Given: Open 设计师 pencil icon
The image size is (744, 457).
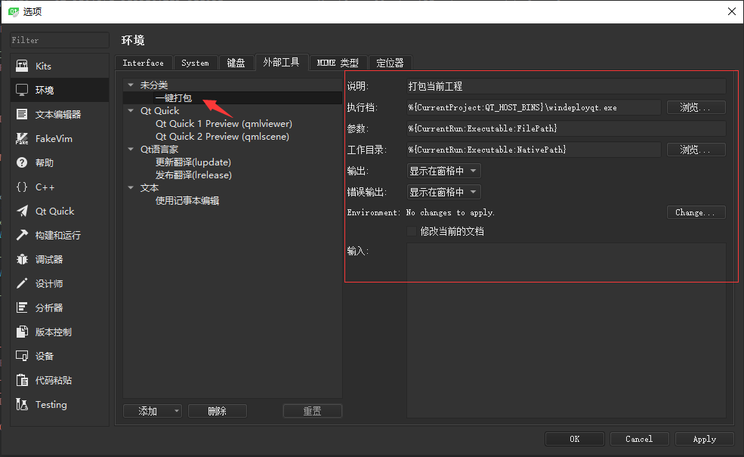Looking at the screenshot, I should (22, 284).
